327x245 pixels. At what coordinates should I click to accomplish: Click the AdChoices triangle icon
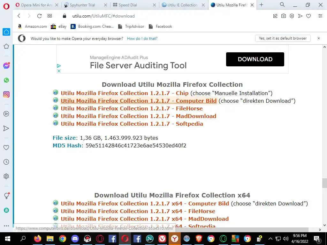pyautogui.click(x=59, y=66)
